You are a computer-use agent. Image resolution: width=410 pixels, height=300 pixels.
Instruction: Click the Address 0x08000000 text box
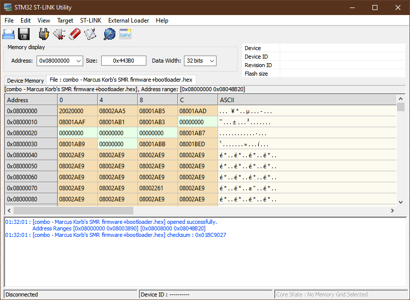click(56, 61)
